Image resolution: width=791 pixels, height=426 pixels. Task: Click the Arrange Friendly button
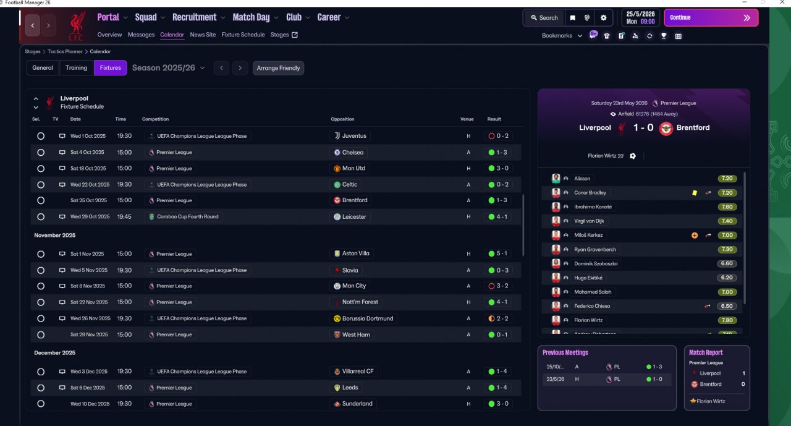278,68
